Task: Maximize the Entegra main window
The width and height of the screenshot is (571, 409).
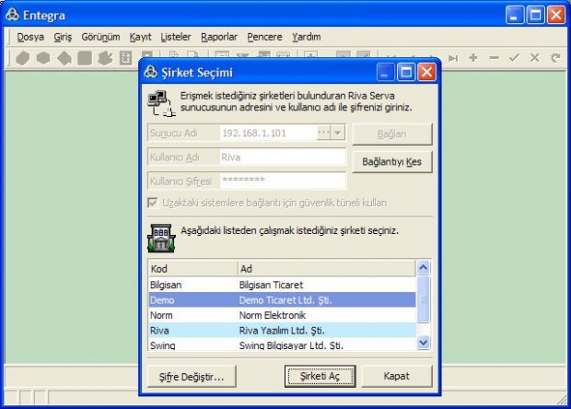Action: [535, 16]
